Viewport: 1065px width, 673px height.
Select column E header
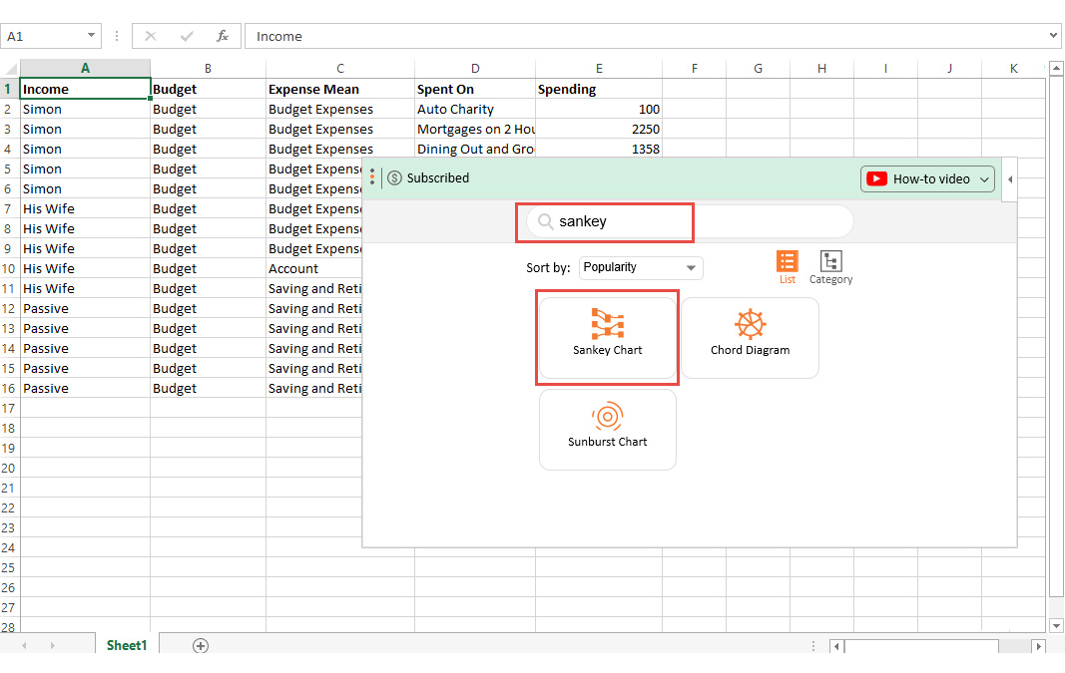[x=599, y=68]
